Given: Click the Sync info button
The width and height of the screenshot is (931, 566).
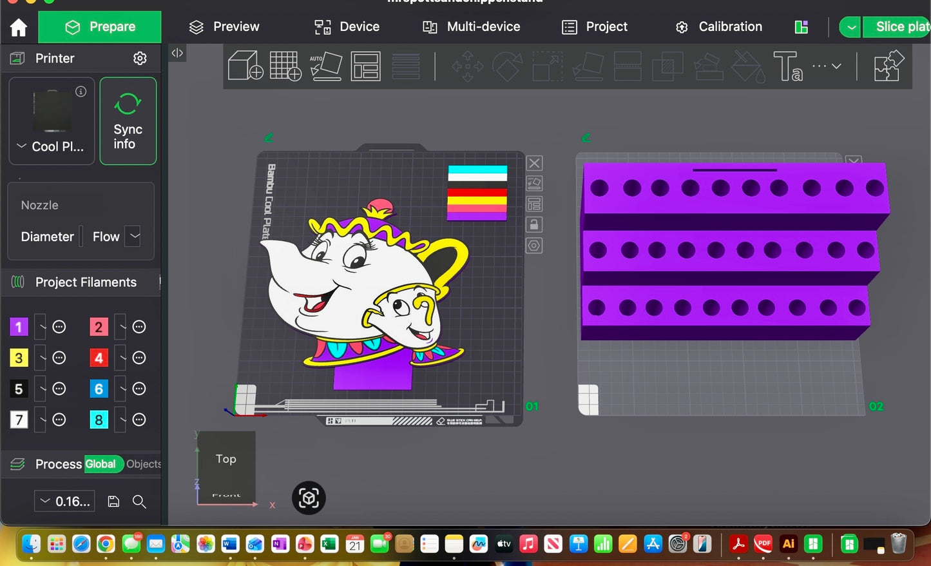Looking at the screenshot, I should 128,121.
